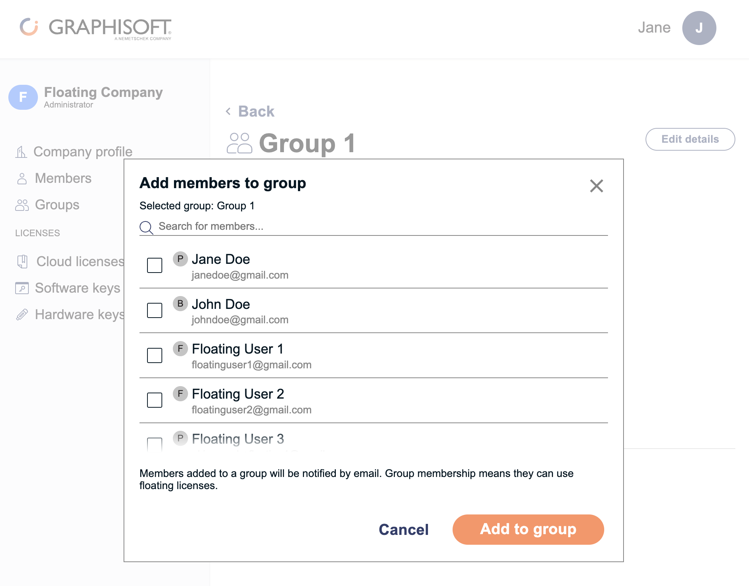Cancel adding members to the group

(x=403, y=530)
